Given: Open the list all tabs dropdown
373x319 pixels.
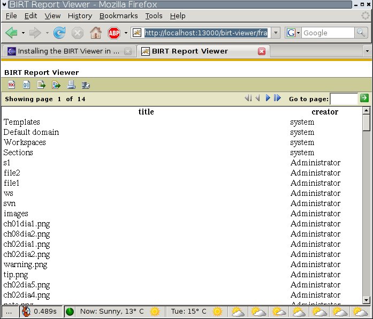Looking at the screenshot, I should coord(367,51).
